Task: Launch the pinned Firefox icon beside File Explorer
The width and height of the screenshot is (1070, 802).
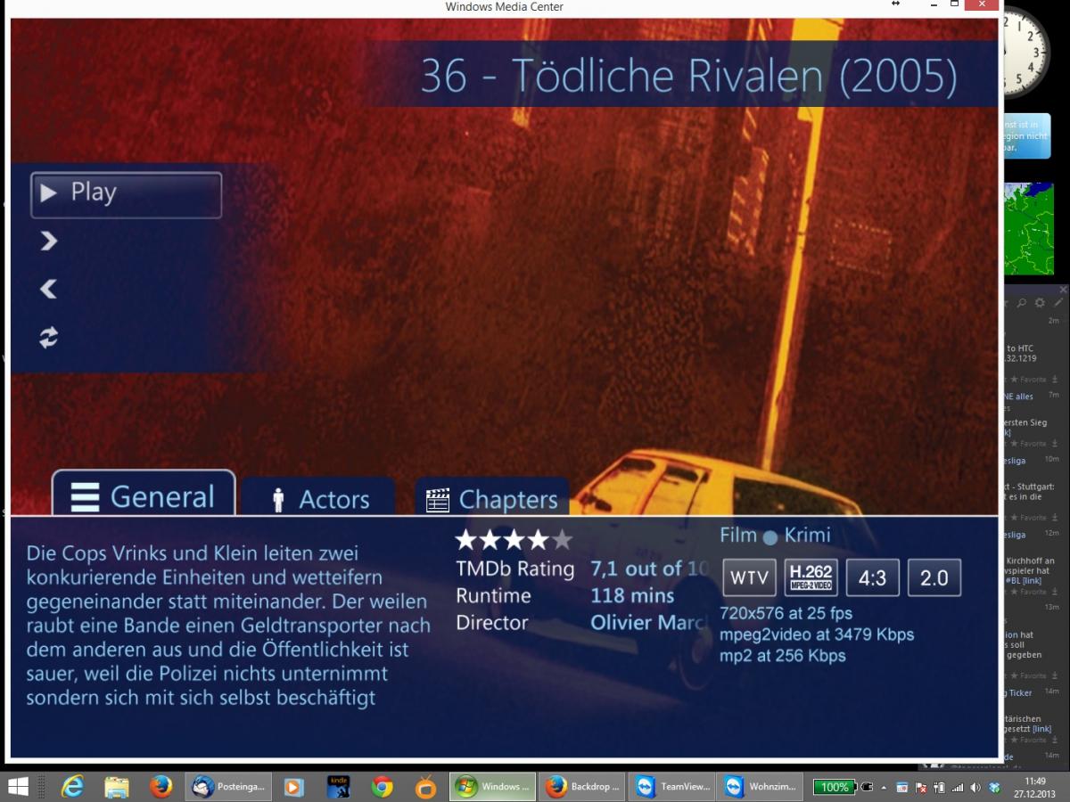Action: pos(160,787)
